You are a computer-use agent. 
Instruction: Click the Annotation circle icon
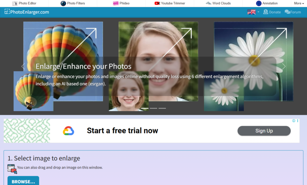click(259, 4)
